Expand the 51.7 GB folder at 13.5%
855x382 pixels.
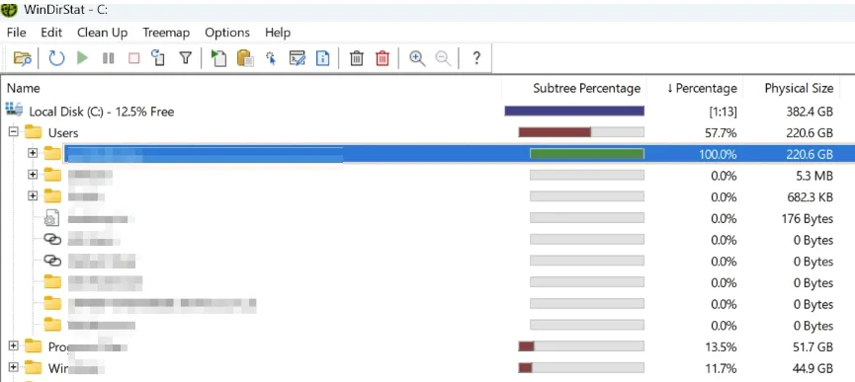tap(13, 346)
